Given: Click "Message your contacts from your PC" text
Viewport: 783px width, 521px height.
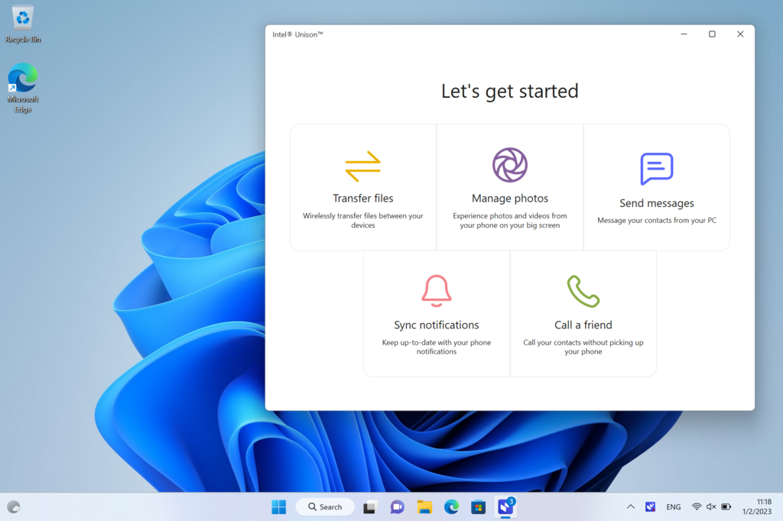Looking at the screenshot, I should tap(657, 220).
